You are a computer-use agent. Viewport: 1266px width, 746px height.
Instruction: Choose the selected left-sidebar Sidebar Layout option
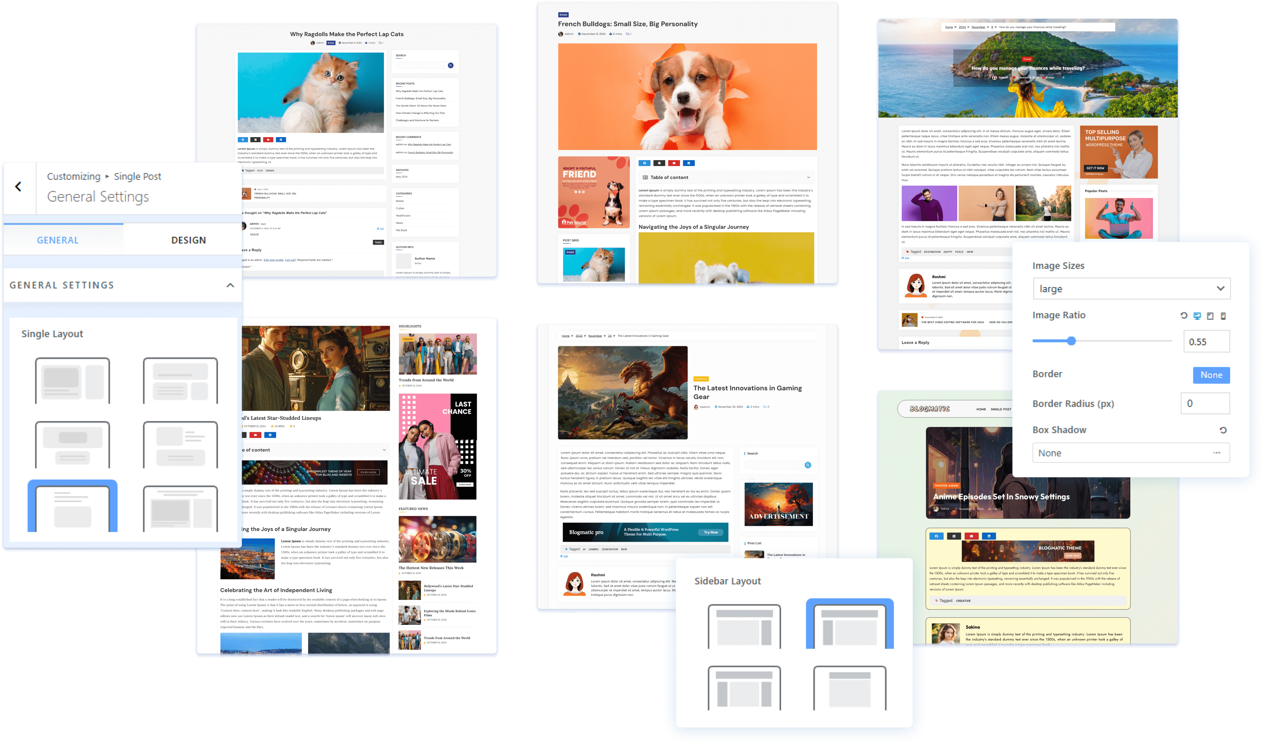(849, 625)
